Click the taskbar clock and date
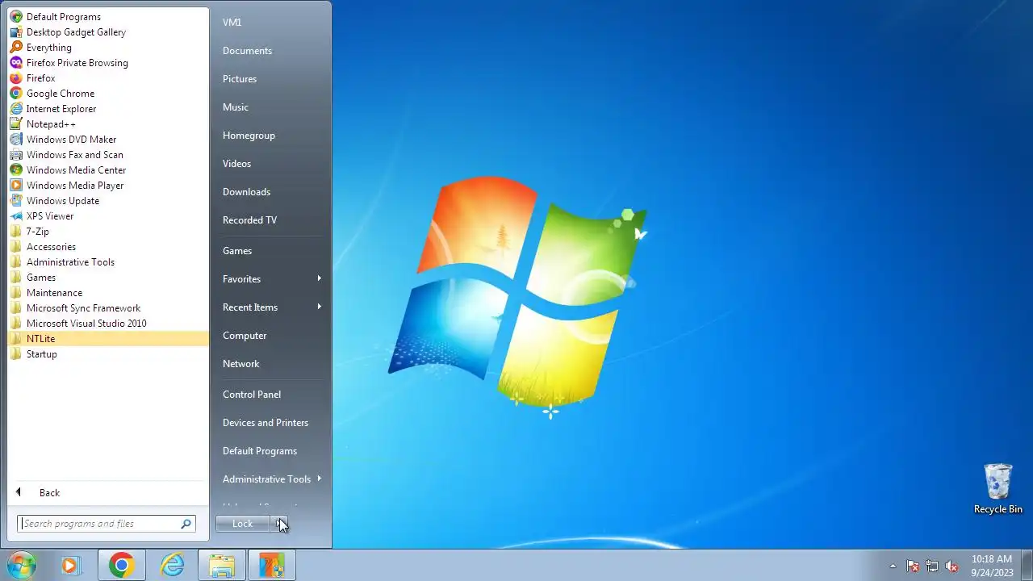1033x581 pixels. pyautogui.click(x=992, y=566)
